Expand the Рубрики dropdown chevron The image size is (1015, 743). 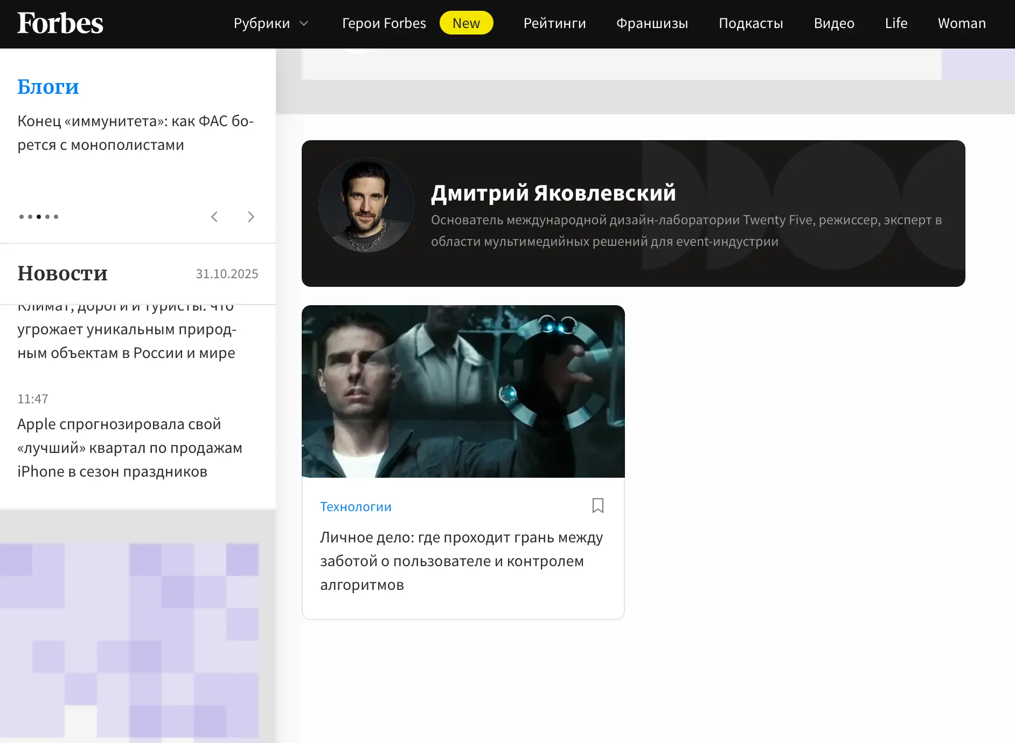pos(304,24)
